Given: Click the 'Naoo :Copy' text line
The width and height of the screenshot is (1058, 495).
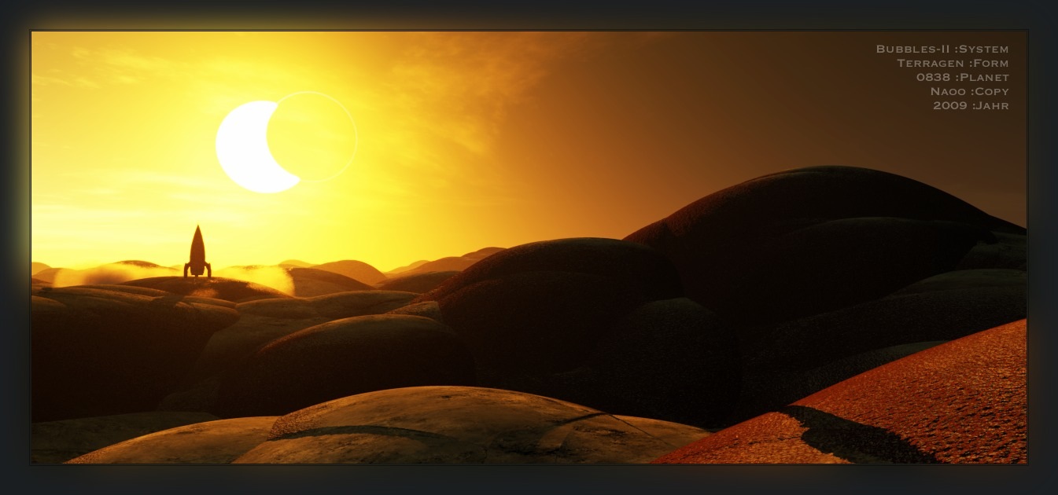Looking at the screenshot, I should 969,91.
